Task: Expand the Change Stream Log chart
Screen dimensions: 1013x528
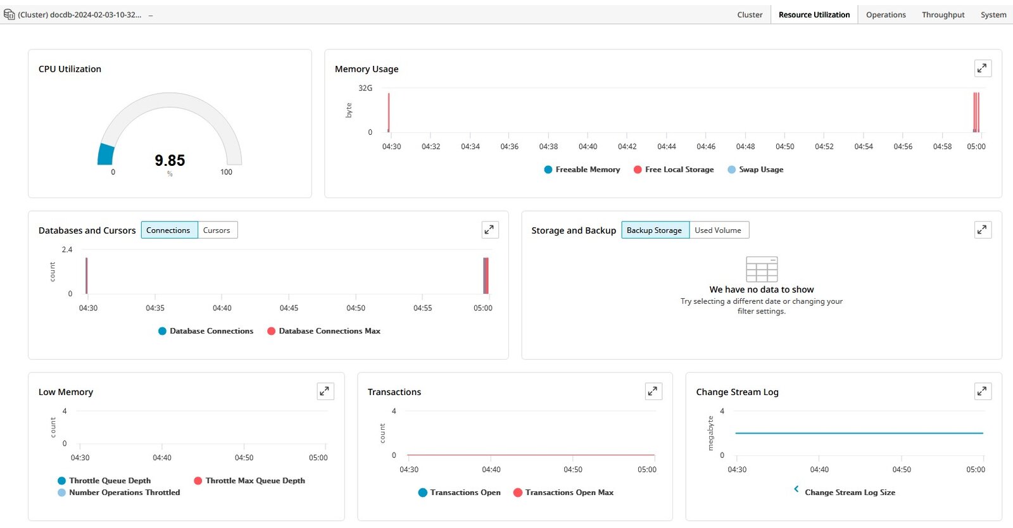Action: pyautogui.click(x=983, y=391)
